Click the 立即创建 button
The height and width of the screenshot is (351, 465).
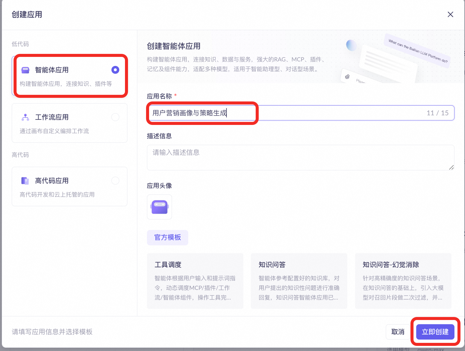pos(435,332)
